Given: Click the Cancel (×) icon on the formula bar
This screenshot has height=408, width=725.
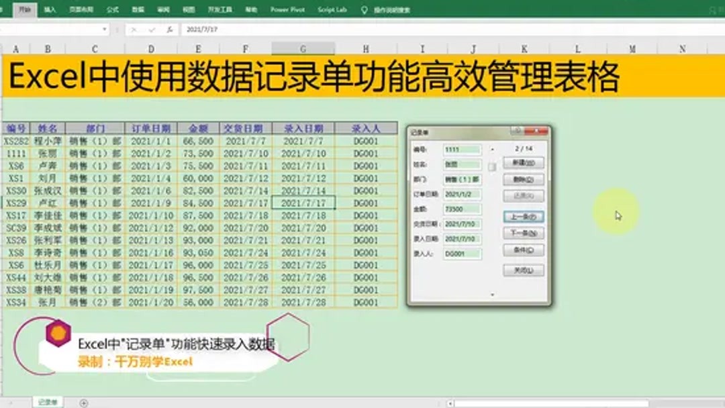Looking at the screenshot, I should 135,30.
